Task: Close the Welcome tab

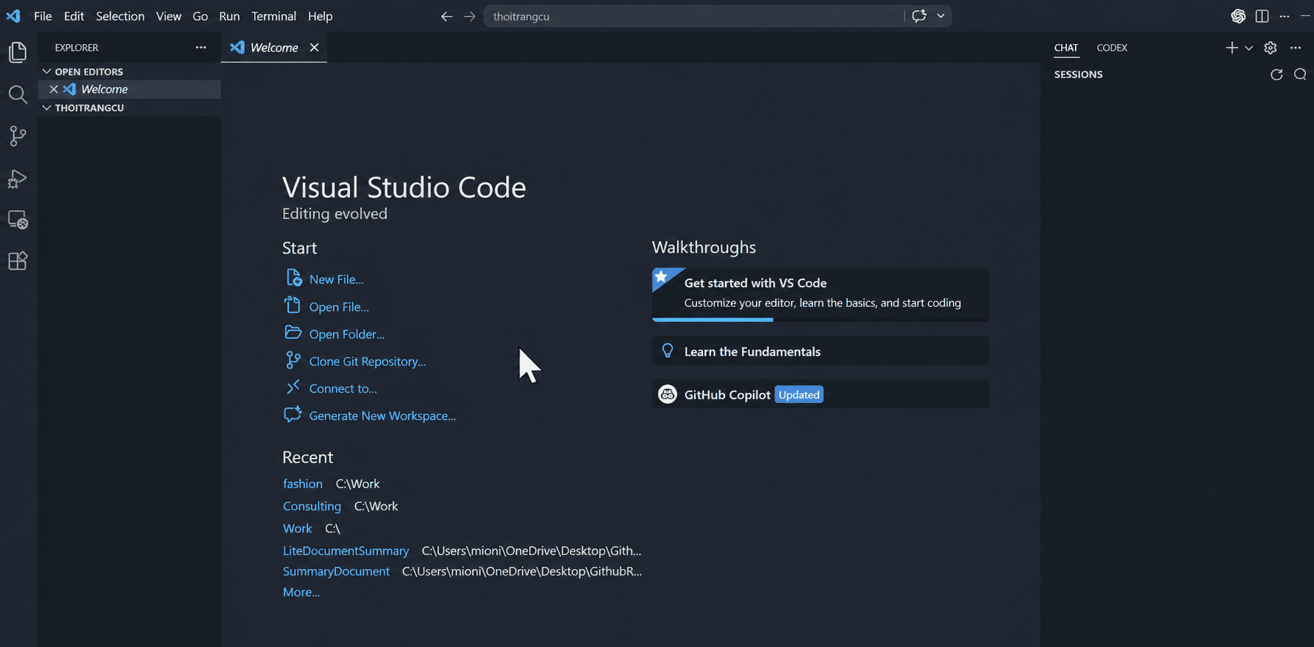Action: (x=314, y=47)
